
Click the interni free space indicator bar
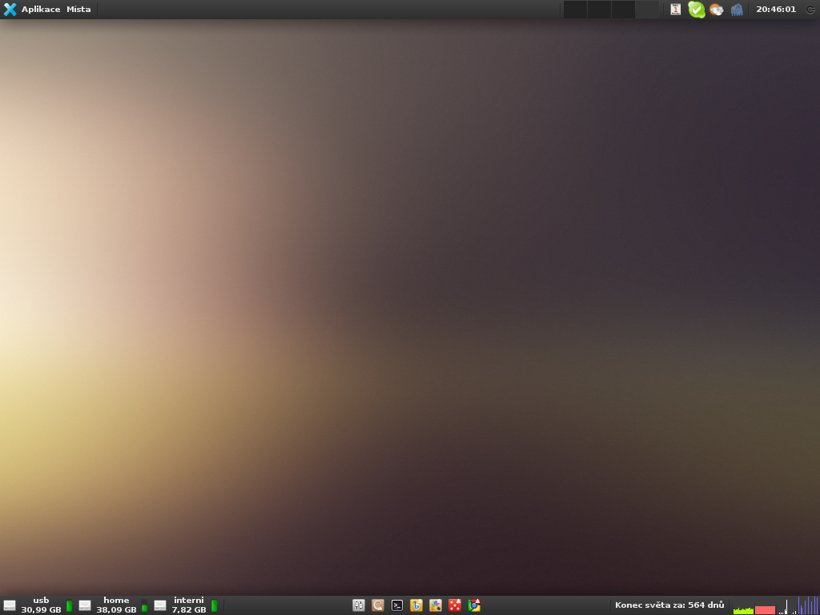click(214, 605)
